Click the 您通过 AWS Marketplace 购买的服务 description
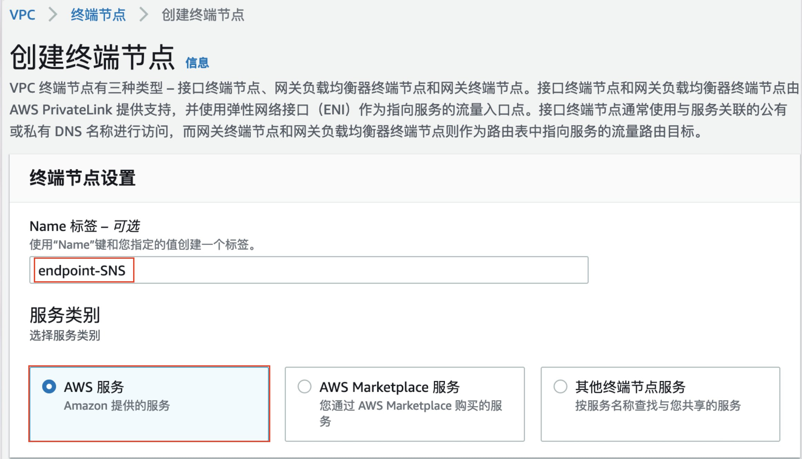The width and height of the screenshot is (802, 459). (x=411, y=413)
